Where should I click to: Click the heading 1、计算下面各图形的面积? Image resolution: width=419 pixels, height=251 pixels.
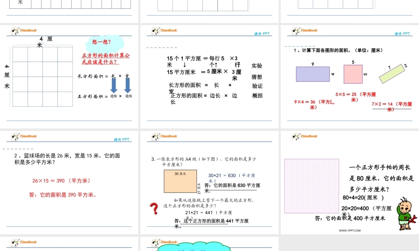338,50
